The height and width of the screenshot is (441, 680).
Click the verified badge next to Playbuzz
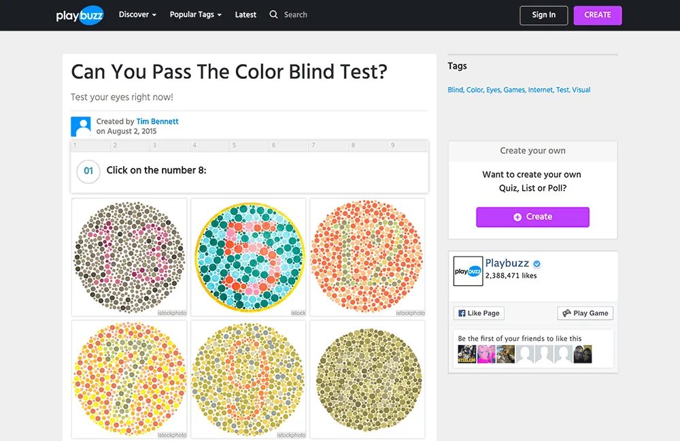pos(537,264)
